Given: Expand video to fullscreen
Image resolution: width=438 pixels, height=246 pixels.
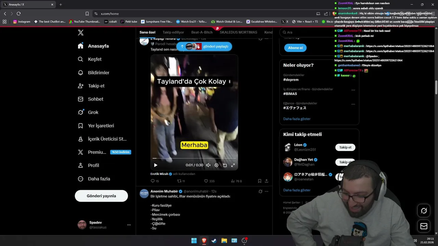Looking at the screenshot, I should pos(233,165).
